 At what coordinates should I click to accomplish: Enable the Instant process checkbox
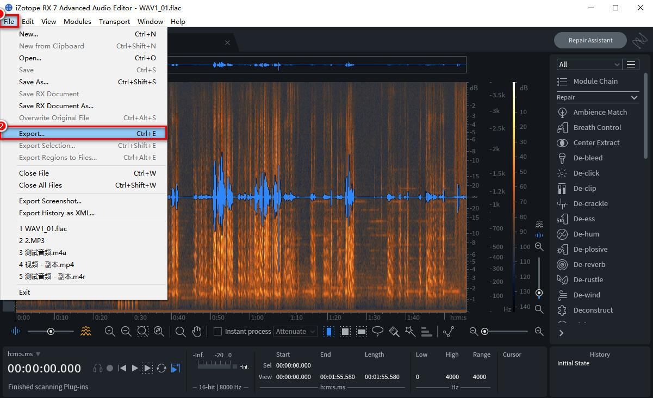click(x=217, y=331)
